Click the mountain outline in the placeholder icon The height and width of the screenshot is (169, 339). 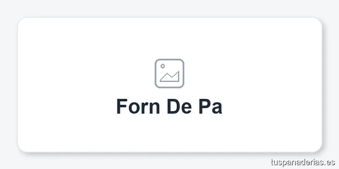coord(170,77)
